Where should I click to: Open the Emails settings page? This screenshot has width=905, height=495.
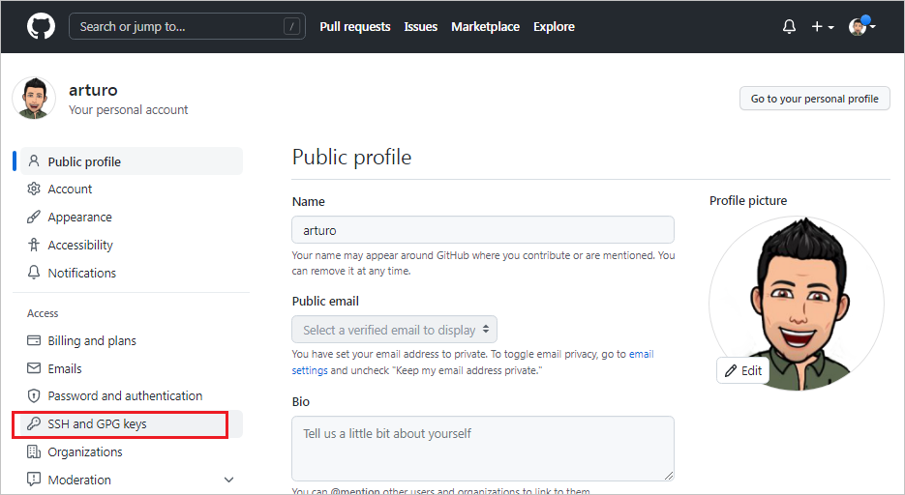(x=132, y=368)
